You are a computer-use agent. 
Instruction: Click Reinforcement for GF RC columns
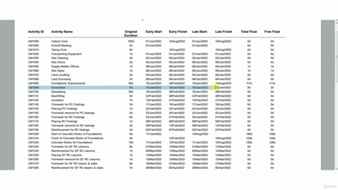(73, 151)
